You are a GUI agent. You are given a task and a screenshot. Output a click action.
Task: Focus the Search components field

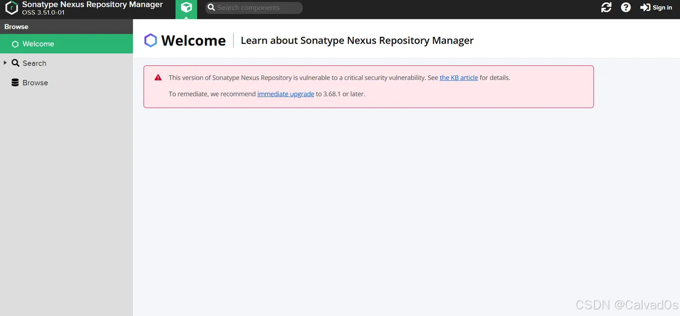[x=254, y=8]
